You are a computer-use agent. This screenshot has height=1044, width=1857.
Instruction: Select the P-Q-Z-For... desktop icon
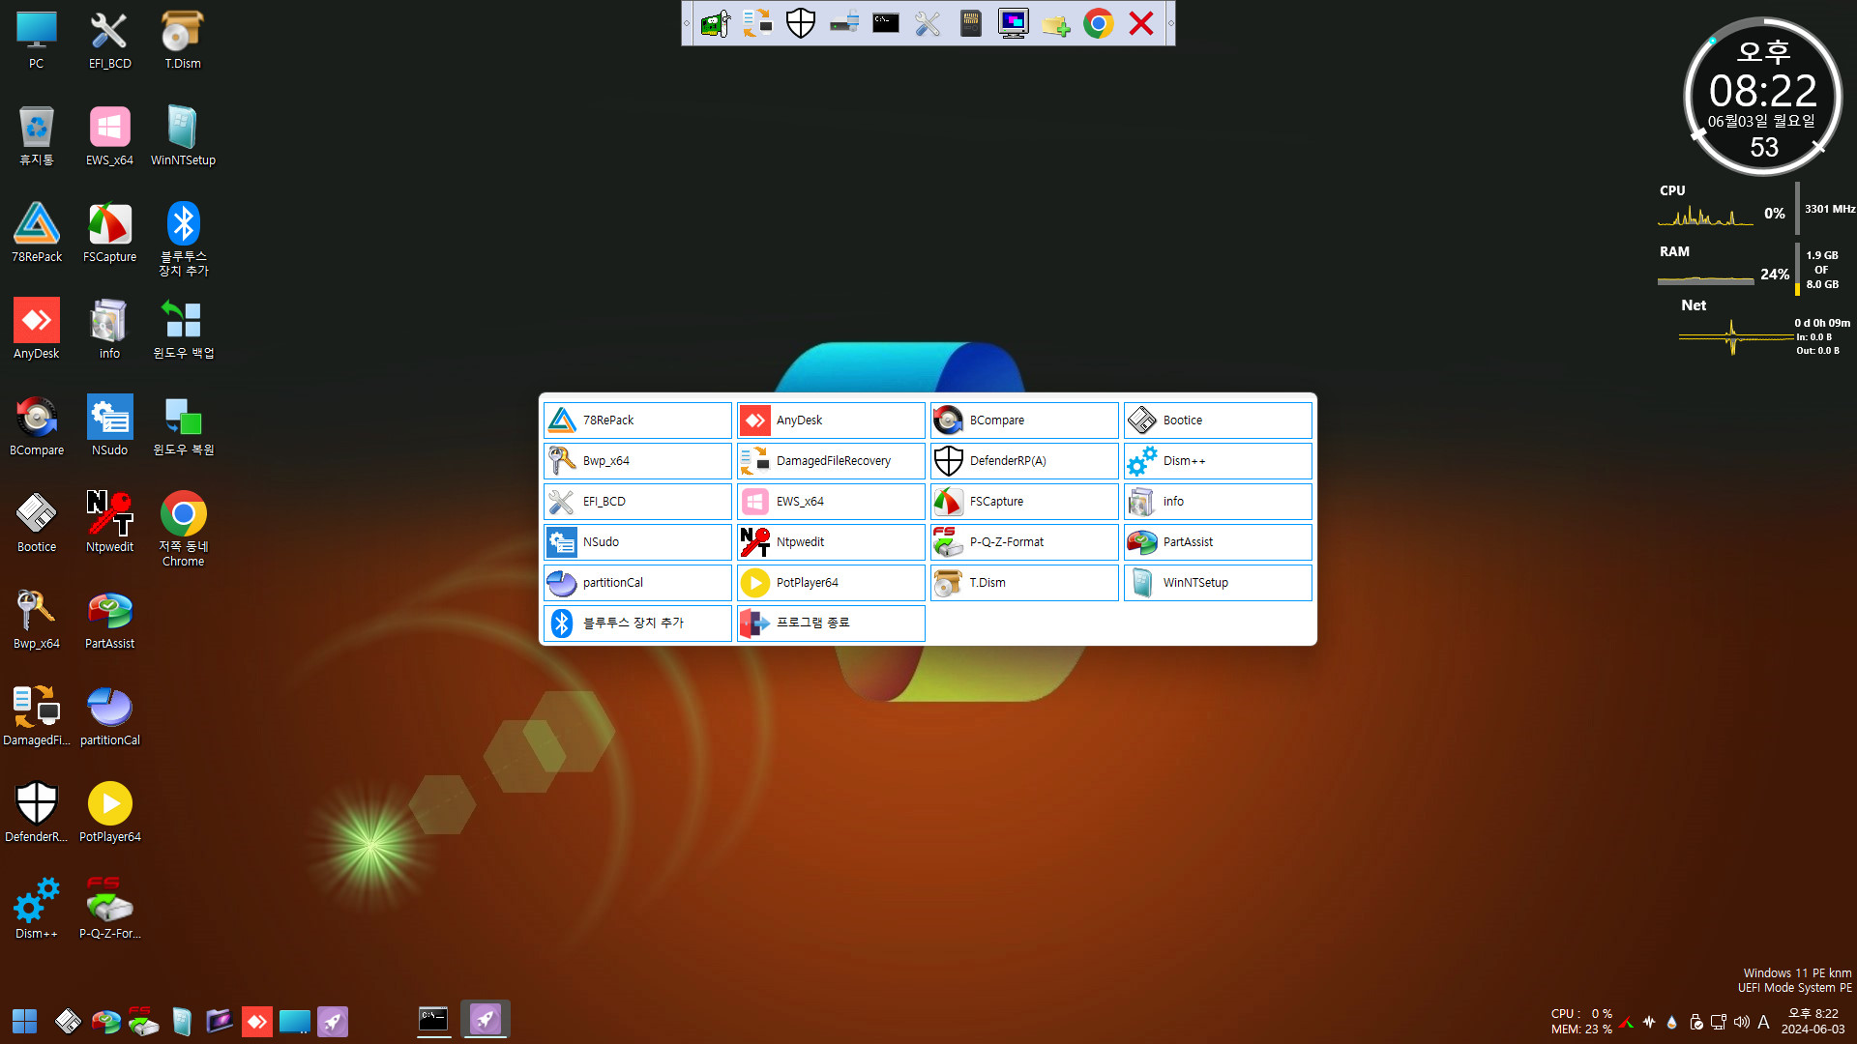click(x=110, y=910)
